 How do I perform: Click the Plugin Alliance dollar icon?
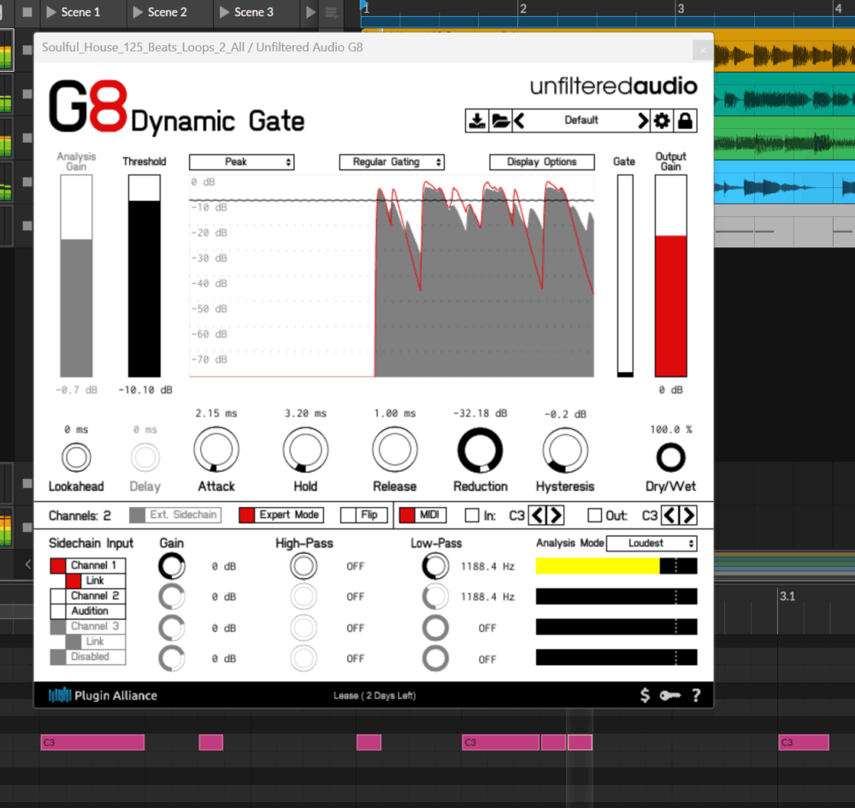pyautogui.click(x=645, y=695)
